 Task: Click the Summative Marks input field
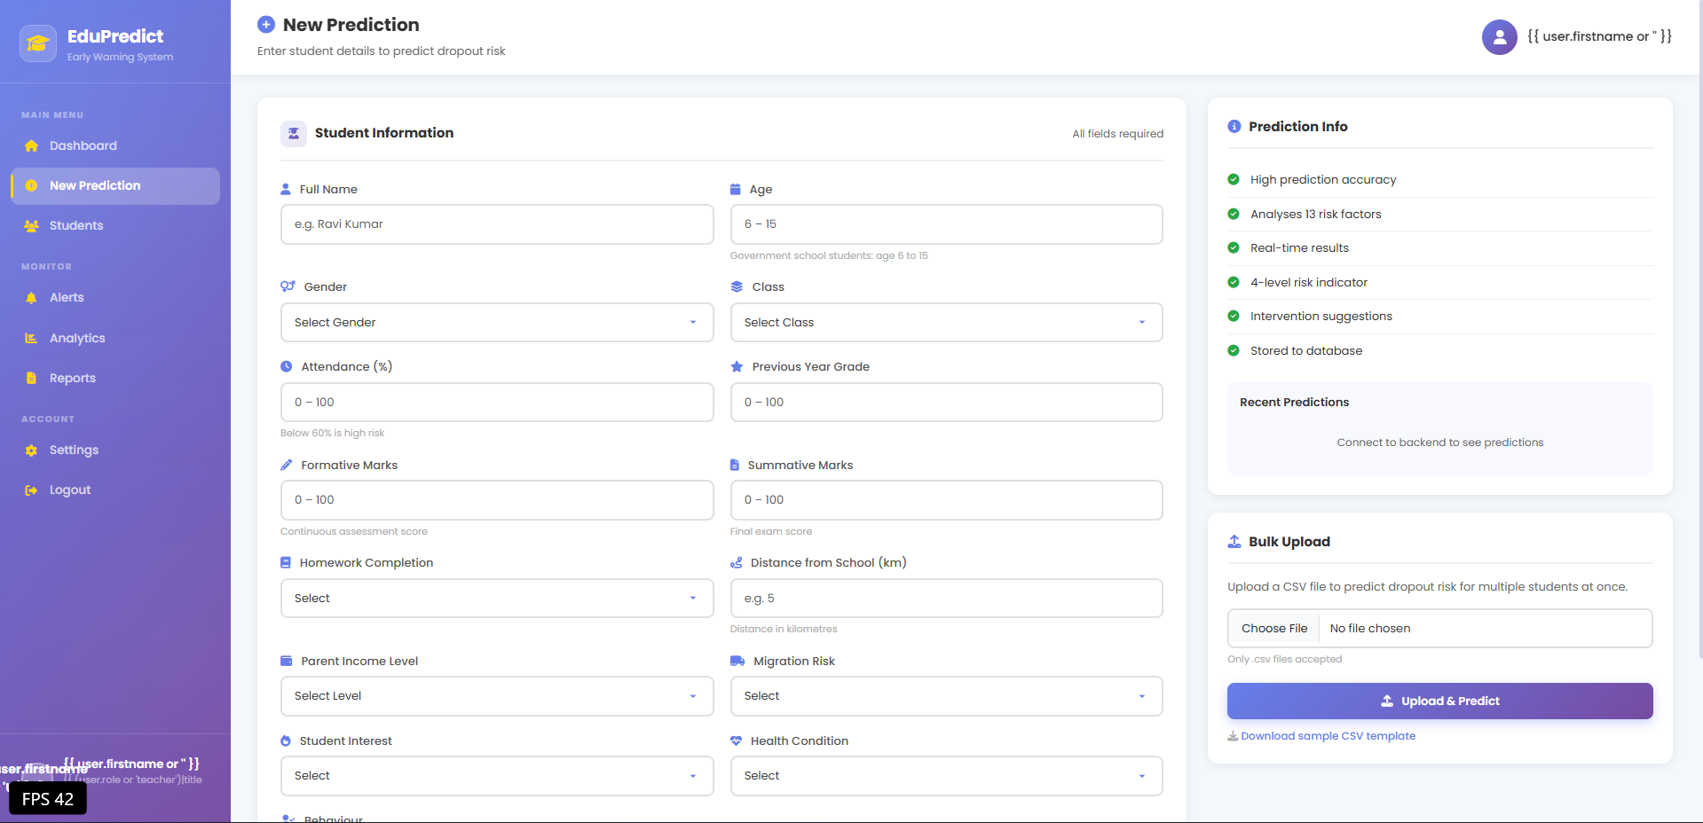click(946, 500)
